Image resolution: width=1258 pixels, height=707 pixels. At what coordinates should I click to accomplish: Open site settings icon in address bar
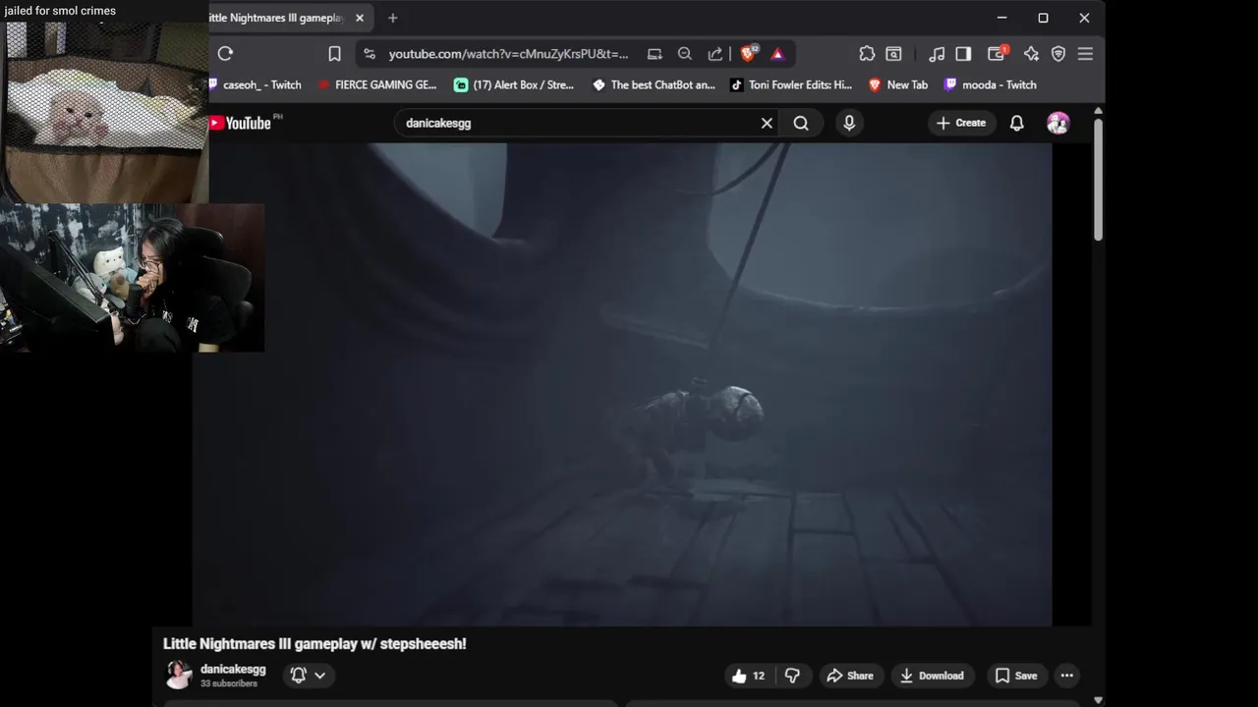[x=370, y=54]
